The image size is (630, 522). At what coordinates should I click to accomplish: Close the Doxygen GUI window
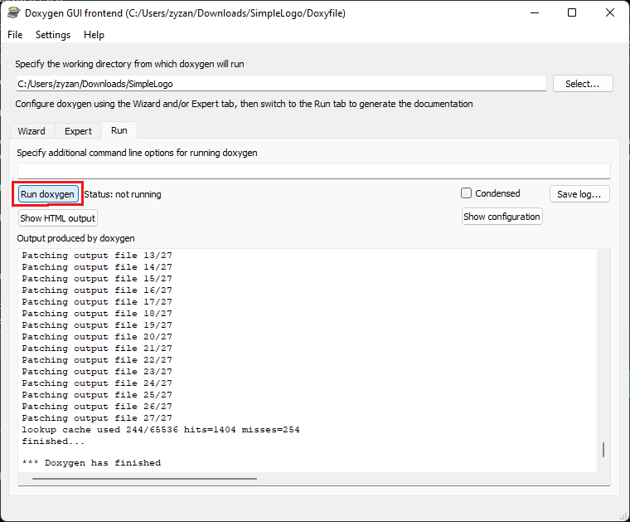coord(610,13)
